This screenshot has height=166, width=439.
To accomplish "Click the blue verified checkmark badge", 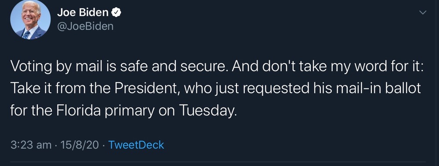I will click(116, 13).
